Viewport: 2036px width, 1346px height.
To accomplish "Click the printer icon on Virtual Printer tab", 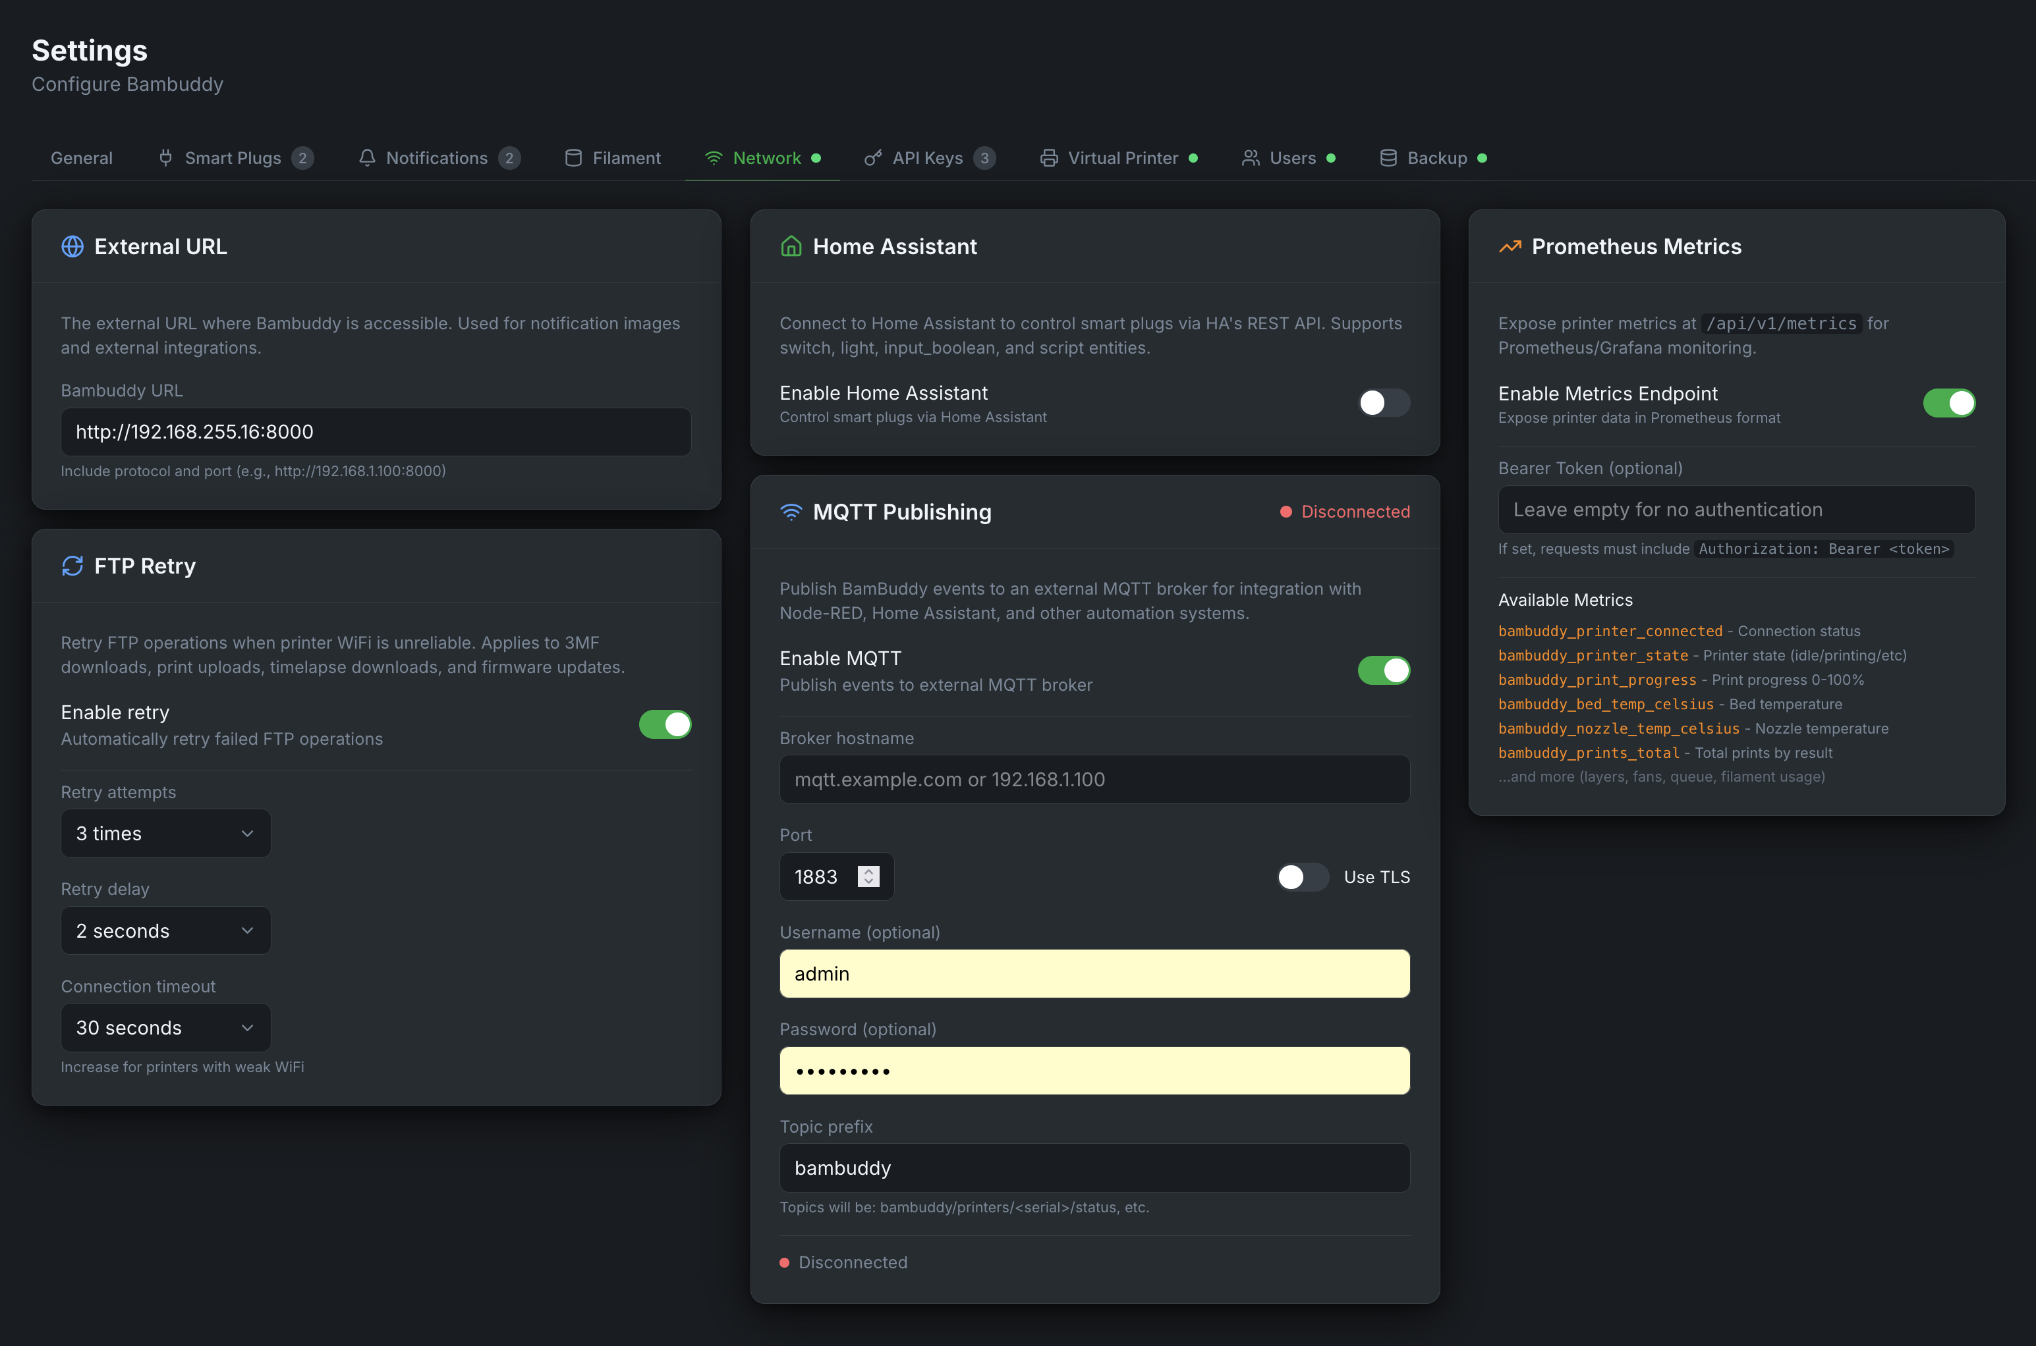I will click(x=1048, y=158).
